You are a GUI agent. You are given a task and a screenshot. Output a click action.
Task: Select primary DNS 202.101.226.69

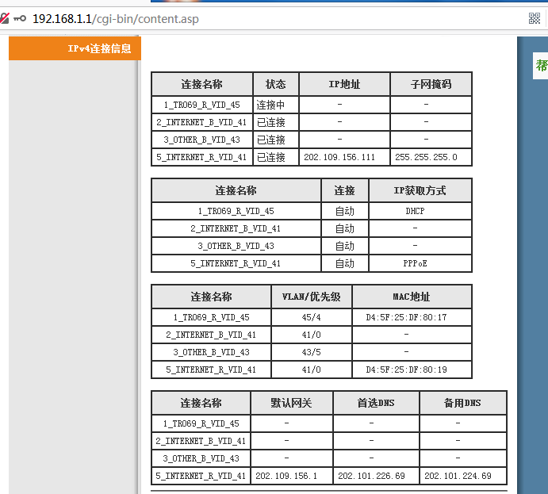click(x=371, y=476)
